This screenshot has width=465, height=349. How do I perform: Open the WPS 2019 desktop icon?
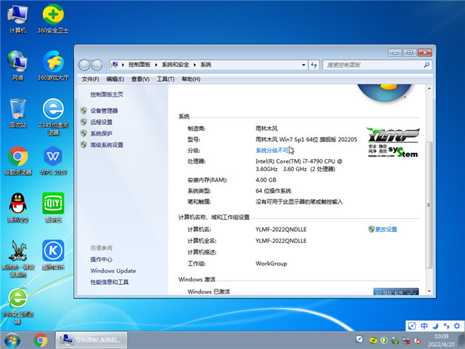tap(53, 161)
